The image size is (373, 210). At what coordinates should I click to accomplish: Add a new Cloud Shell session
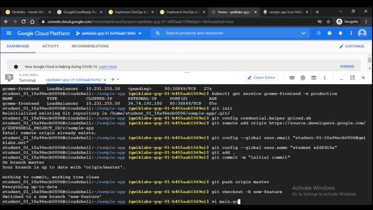(x=112, y=79)
